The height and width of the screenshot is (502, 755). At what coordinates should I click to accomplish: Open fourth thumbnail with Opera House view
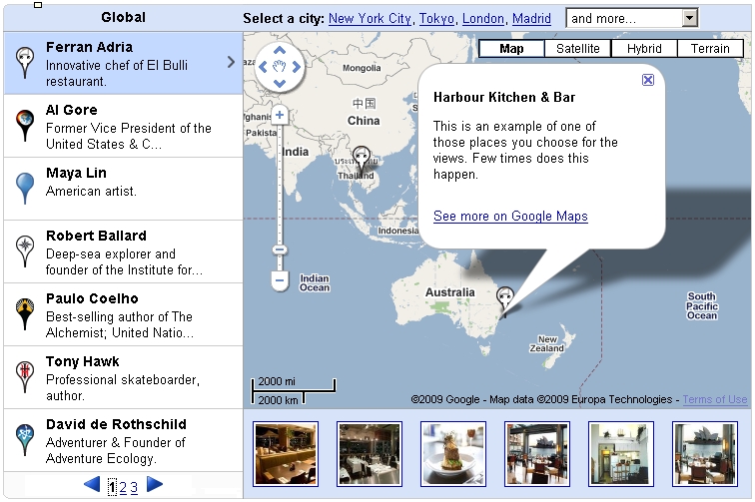click(x=537, y=454)
